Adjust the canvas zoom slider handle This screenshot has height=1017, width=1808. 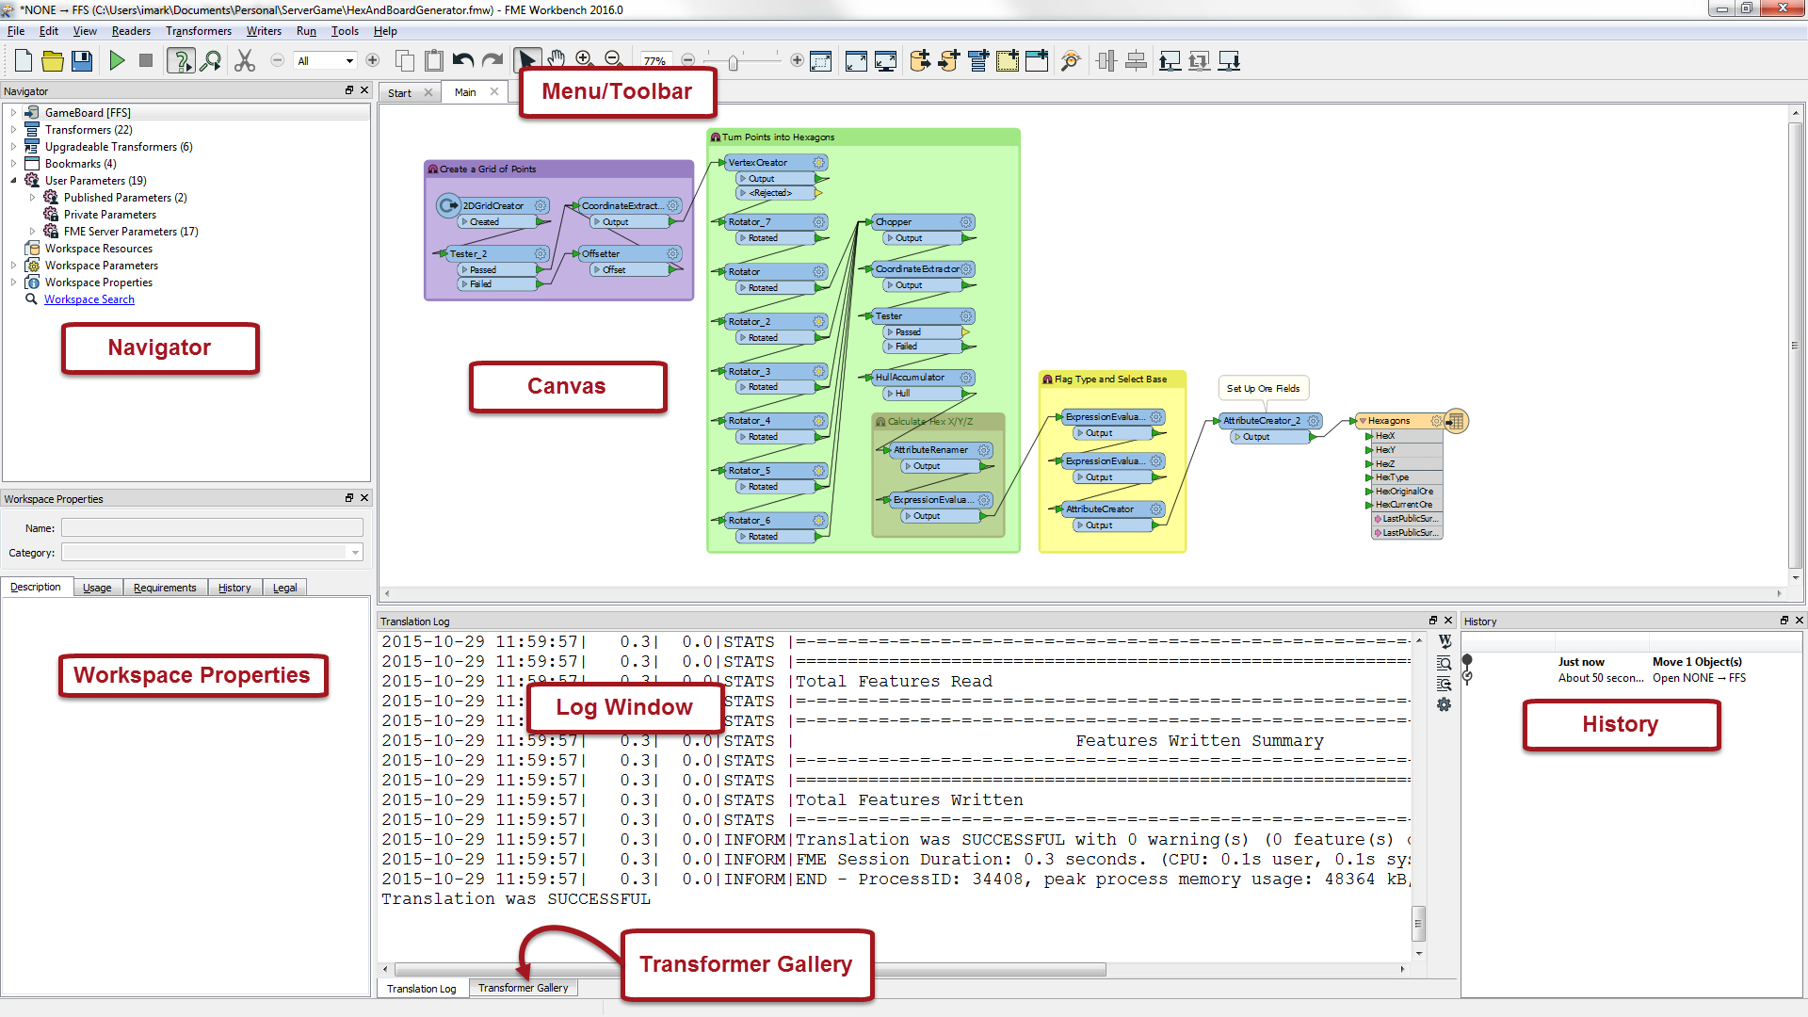[x=734, y=62]
